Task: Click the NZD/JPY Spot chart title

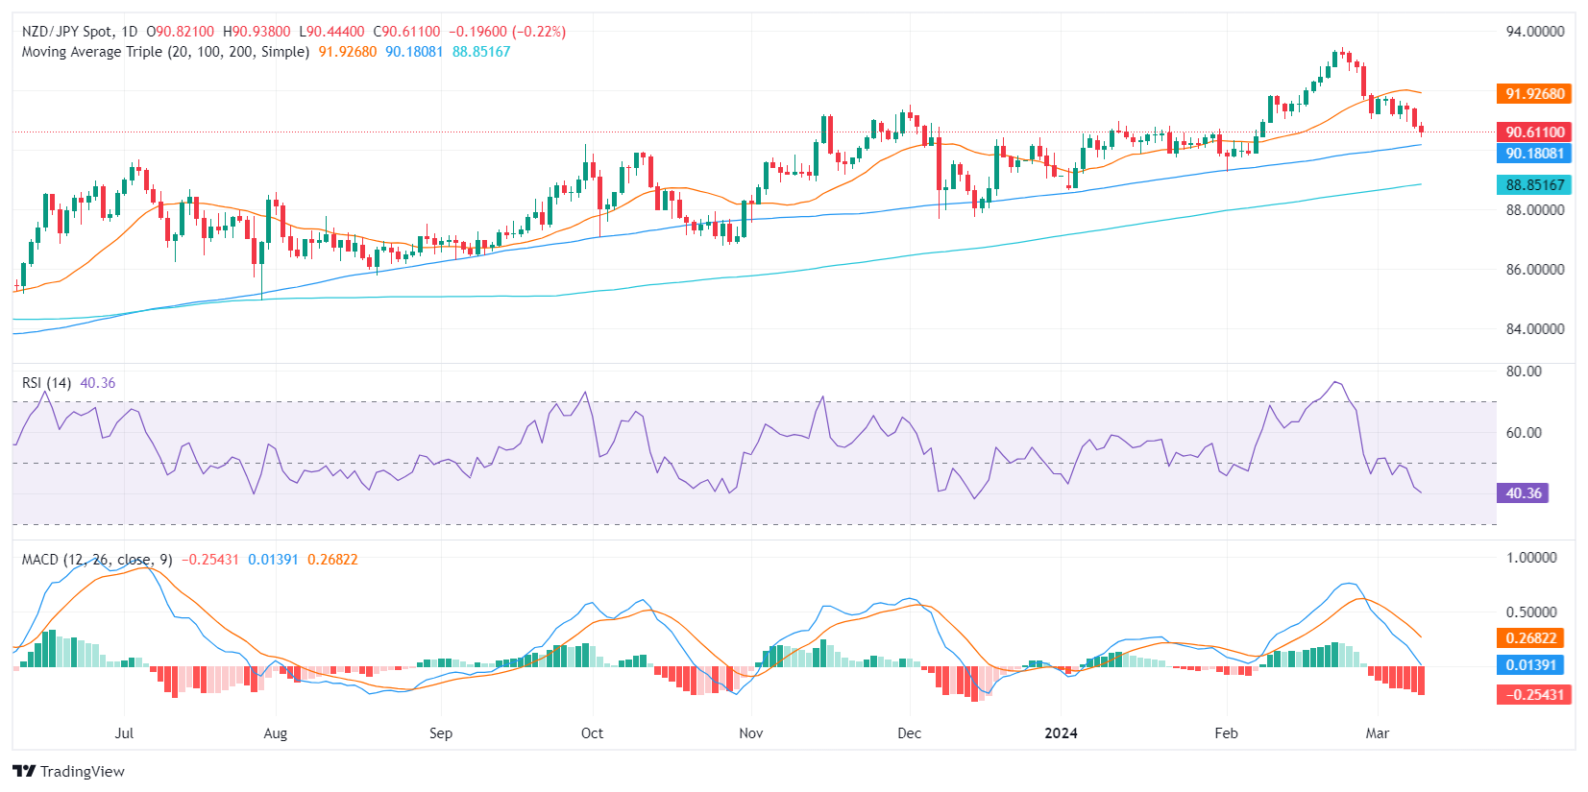Action: click(80, 32)
